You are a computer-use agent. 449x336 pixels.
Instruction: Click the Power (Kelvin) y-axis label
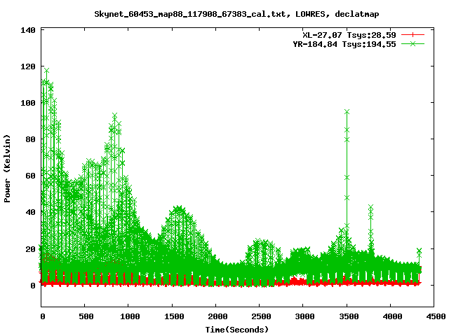pyautogui.click(x=7, y=169)
